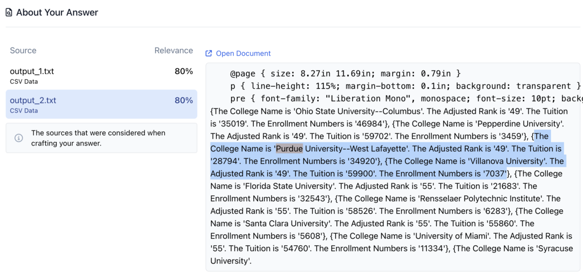This screenshot has height=278, width=583.
Task: Click the About Your Answer header icon
Action: click(8, 12)
